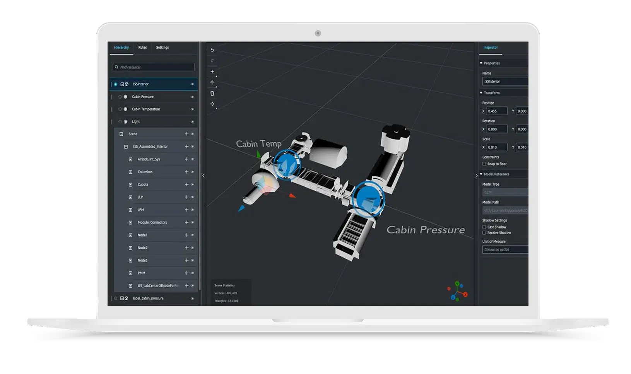Hide the Cabin Pressure item using eye icon

pyautogui.click(x=192, y=97)
